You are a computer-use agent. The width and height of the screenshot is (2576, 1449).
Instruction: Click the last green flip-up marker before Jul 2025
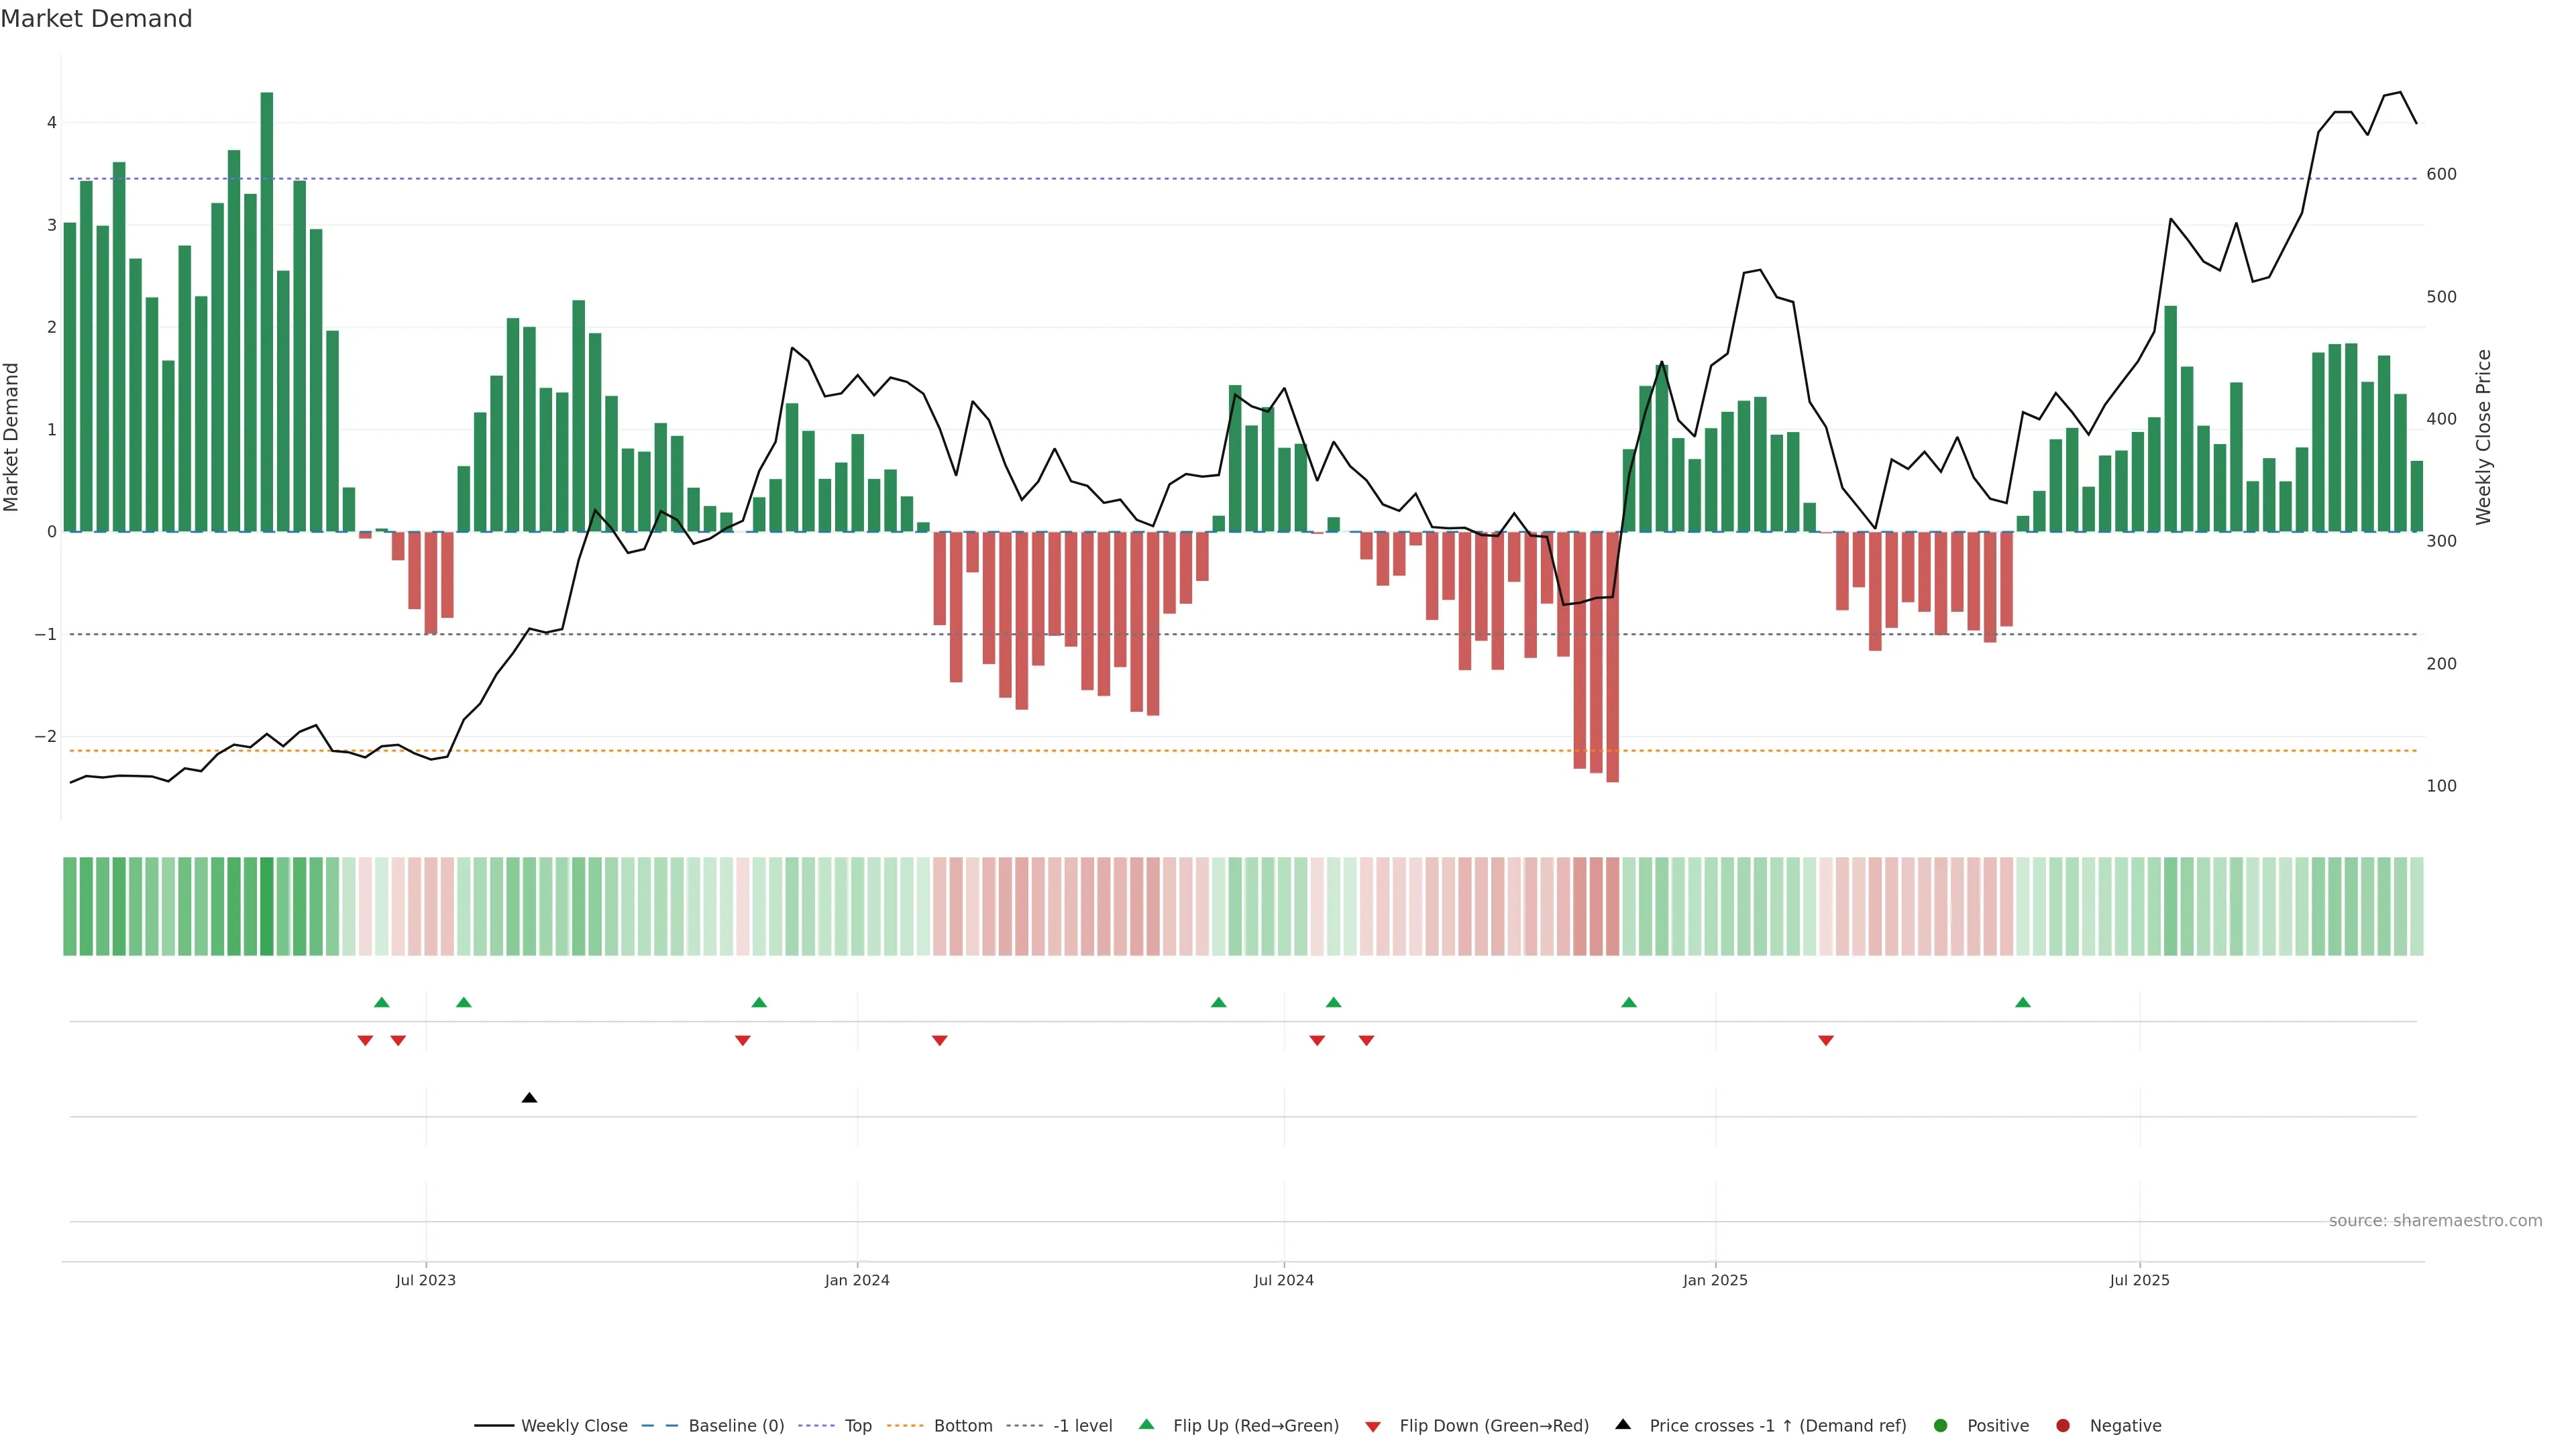coord(2022,1002)
